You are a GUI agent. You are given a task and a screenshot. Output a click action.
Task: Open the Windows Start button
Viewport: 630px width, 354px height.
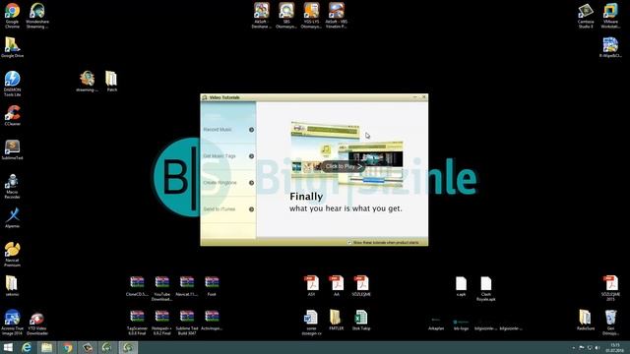coord(8,347)
